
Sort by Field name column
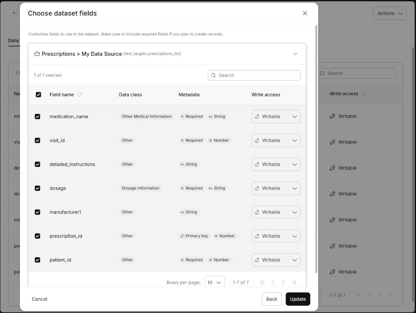pos(80,94)
